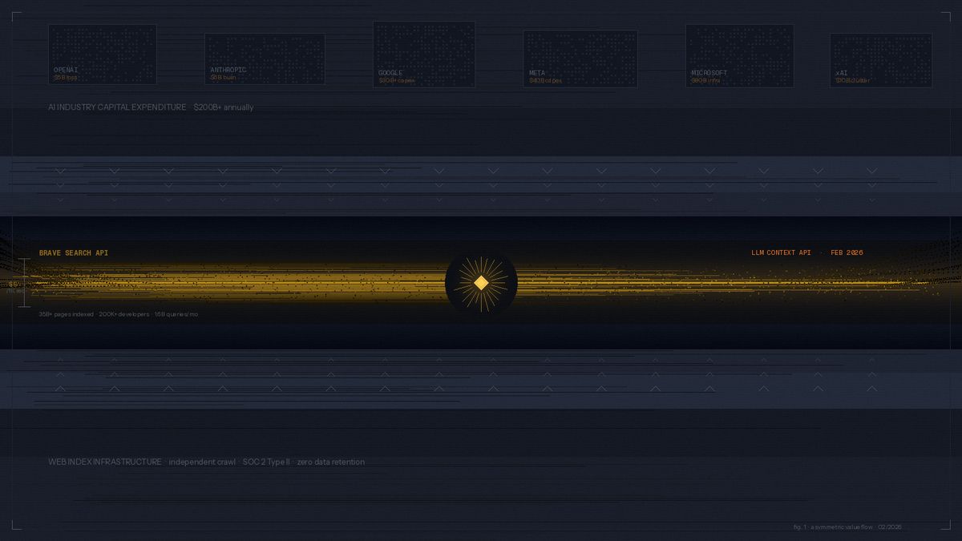Click the WEB INDEX INFRASTRUCTURE heading
The height and width of the screenshot is (541, 962).
(x=104, y=462)
